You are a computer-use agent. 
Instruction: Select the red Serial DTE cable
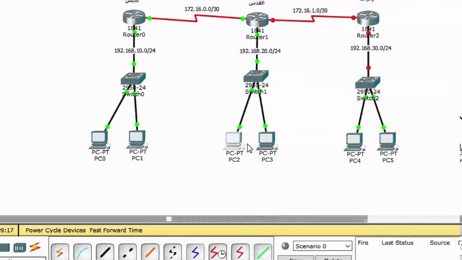240,252
